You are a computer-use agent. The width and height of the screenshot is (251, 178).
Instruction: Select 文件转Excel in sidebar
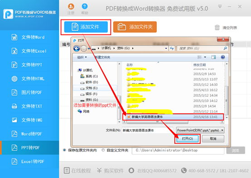pos(29,51)
